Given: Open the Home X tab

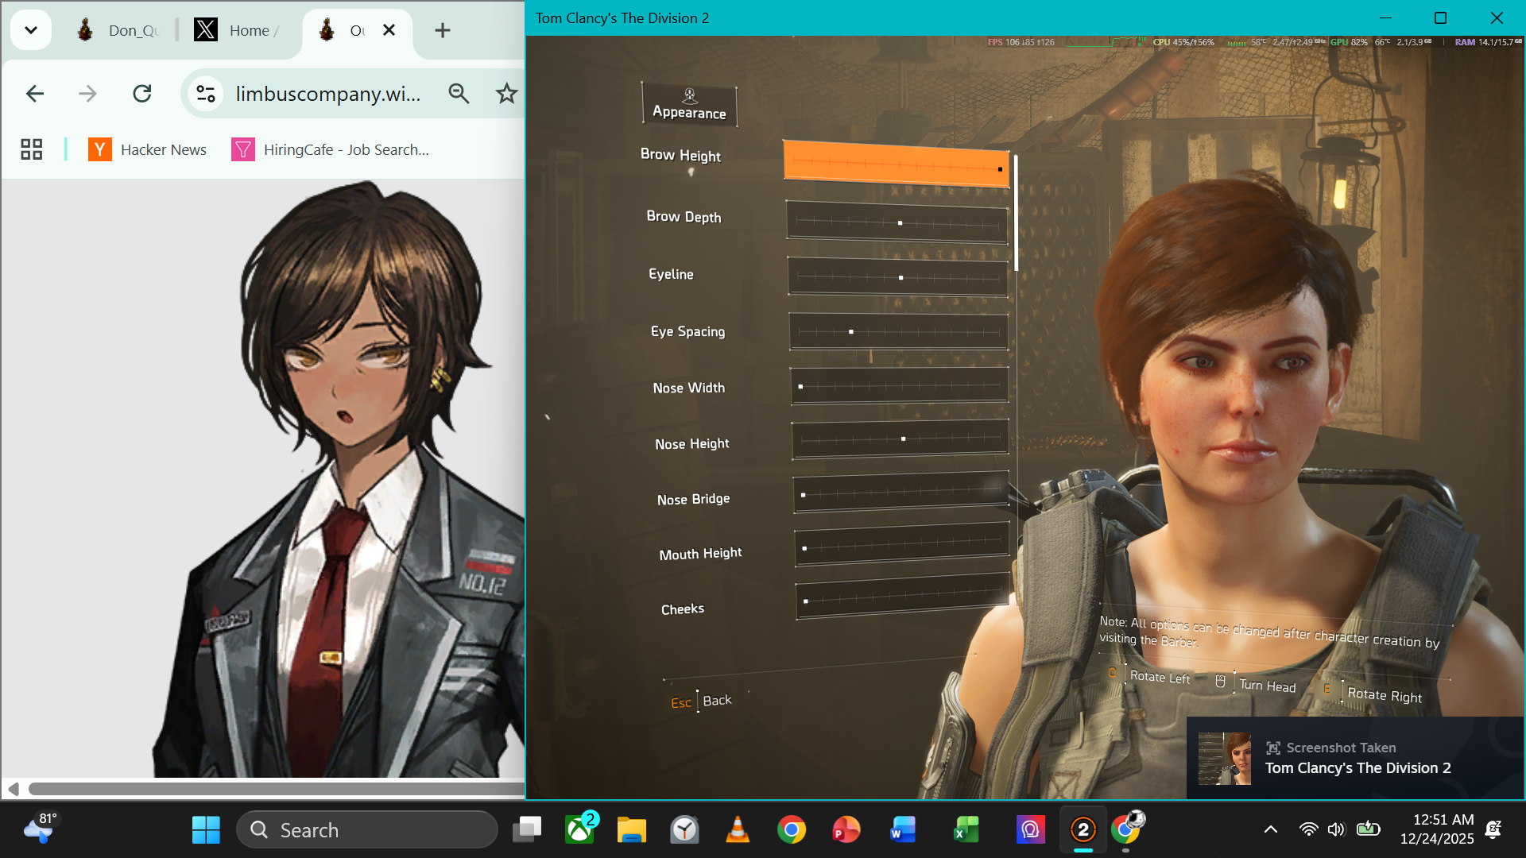Looking at the screenshot, I should pos(237,30).
